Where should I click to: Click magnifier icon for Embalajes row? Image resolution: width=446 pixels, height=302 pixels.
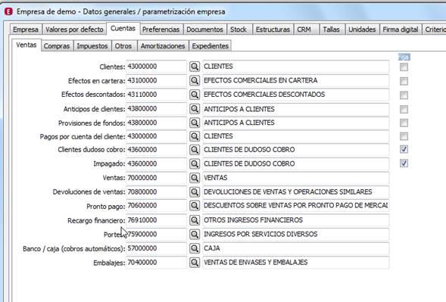(x=195, y=263)
